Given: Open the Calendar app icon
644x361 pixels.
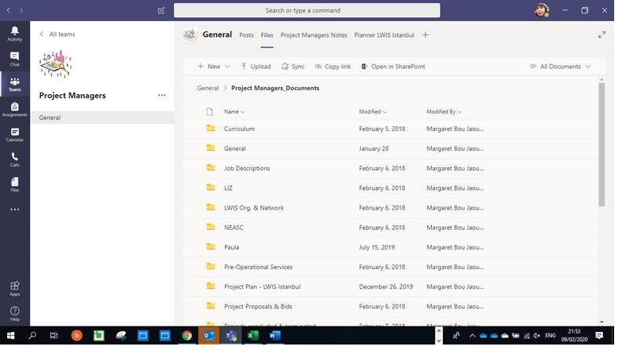Looking at the screenshot, I should pos(14,134).
